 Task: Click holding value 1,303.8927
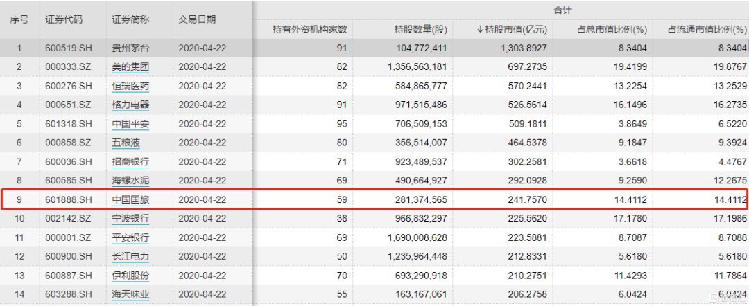tap(526, 48)
